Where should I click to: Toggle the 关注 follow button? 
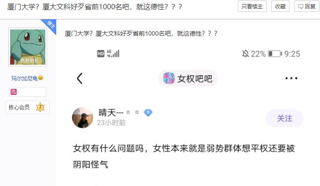click(284, 118)
